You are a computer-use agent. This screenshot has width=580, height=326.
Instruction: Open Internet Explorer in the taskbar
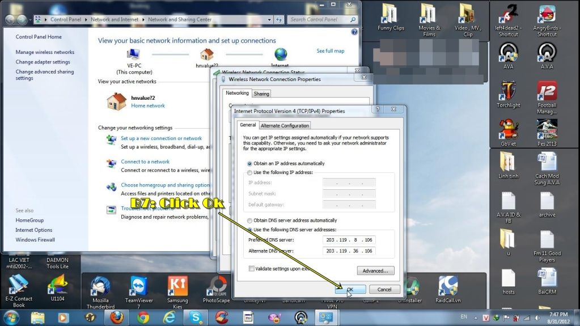(x=170, y=317)
